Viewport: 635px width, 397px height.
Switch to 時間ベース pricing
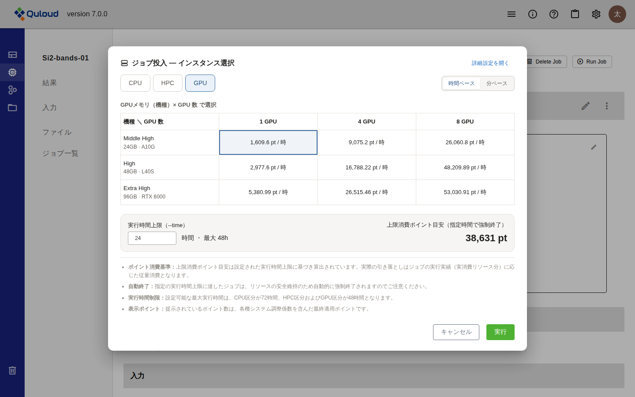coord(461,83)
